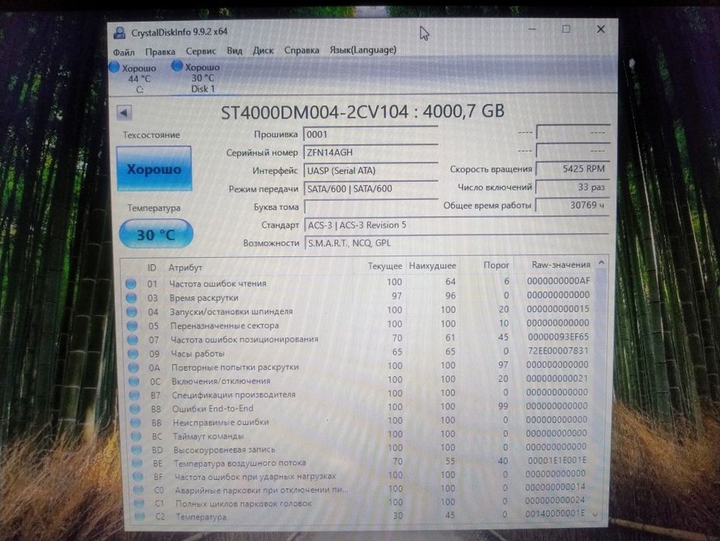
Task: Click the Порог column header
Action: 496,265
